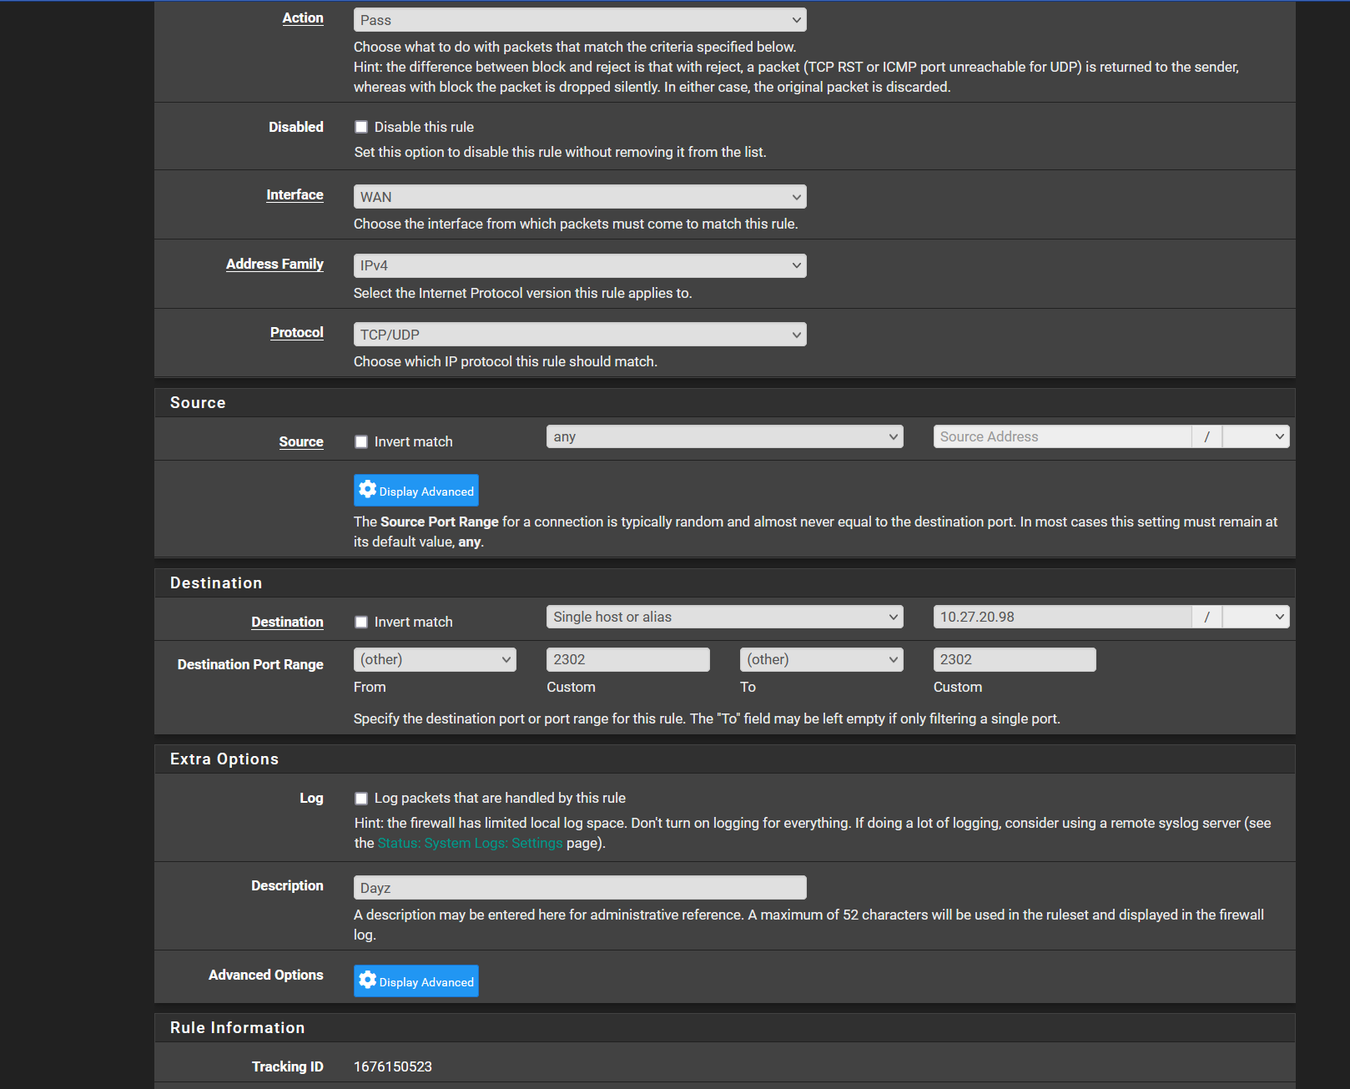This screenshot has width=1350, height=1089.
Task: Enable Destination Invert match checkbox
Action: 361,622
